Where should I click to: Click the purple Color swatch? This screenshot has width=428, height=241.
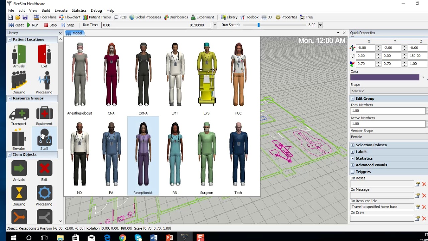click(x=385, y=77)
